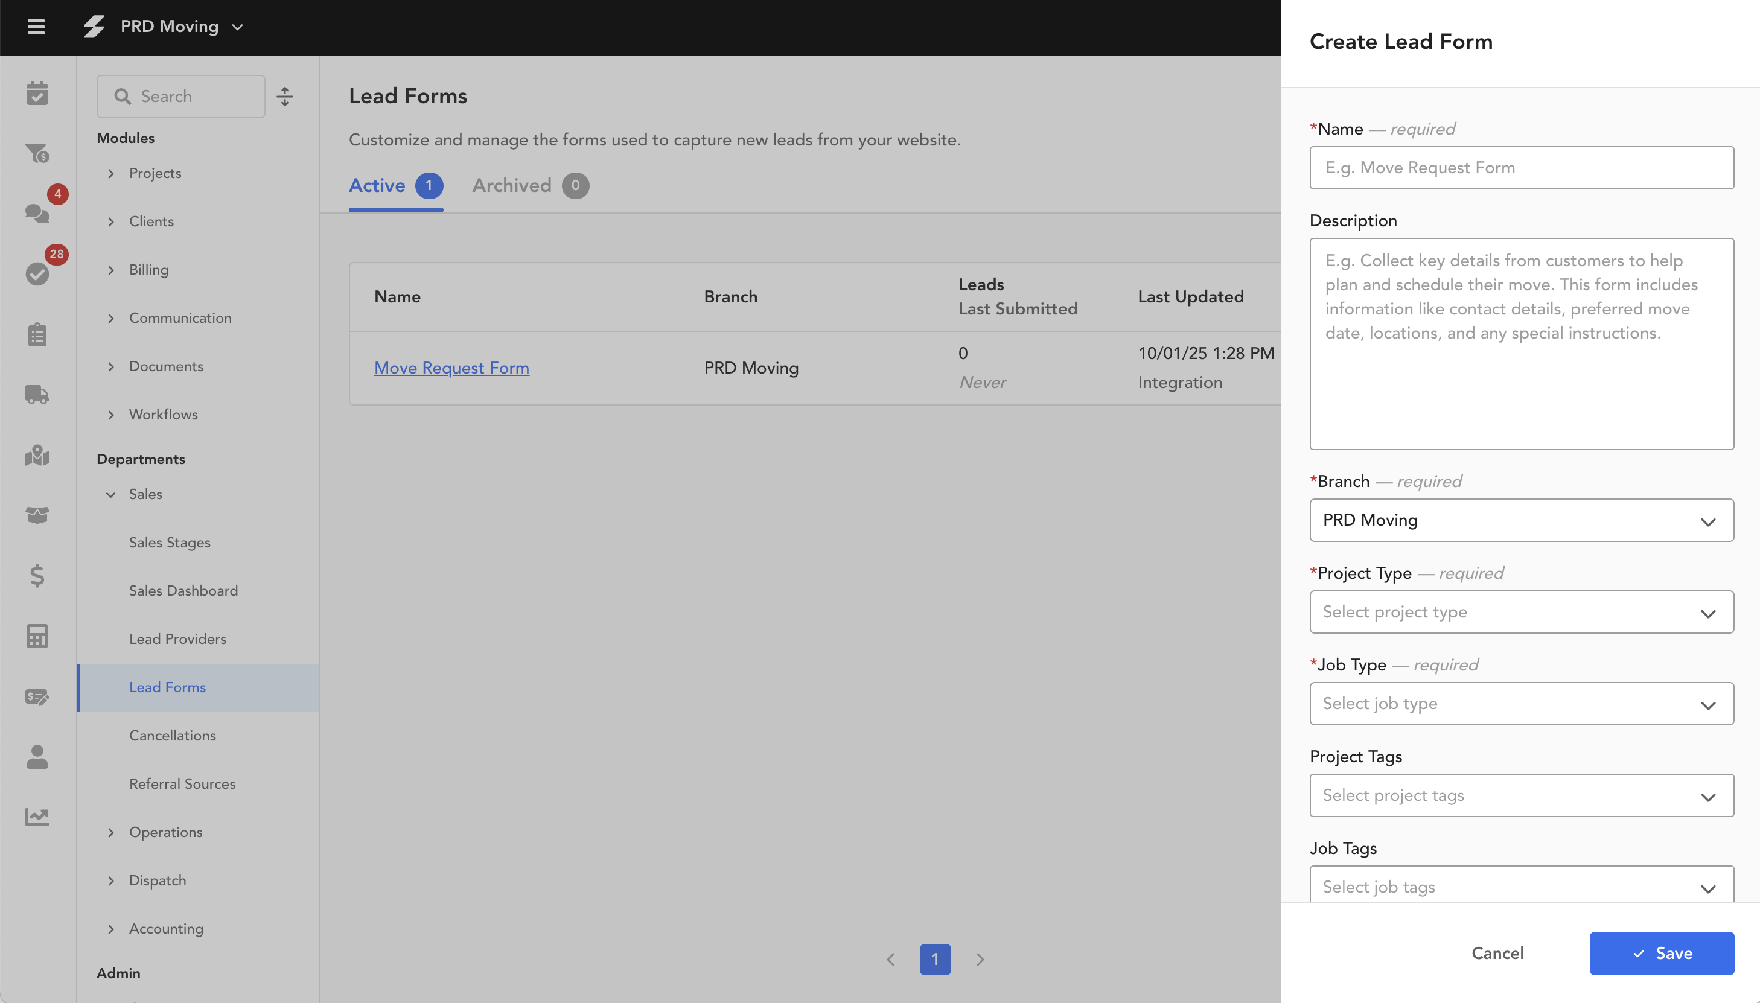Click the dollar sign icon in sidebar
Image resolution: width=1760 pixels, height=1003 pixels.
(x=37, y=575)
